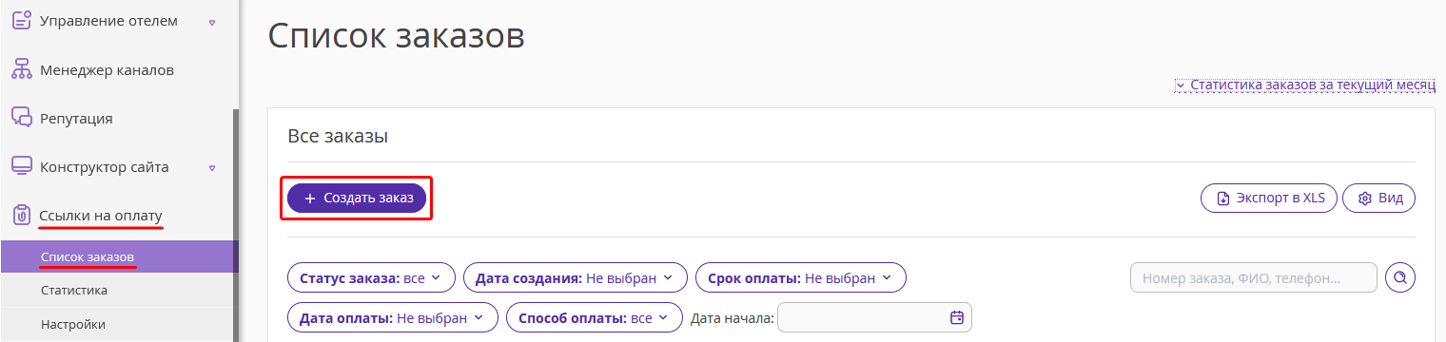Click the Экспорт в XLS button
Image resolution: width=1446 pixels, height=342 pixels.
pos(1269,199)
